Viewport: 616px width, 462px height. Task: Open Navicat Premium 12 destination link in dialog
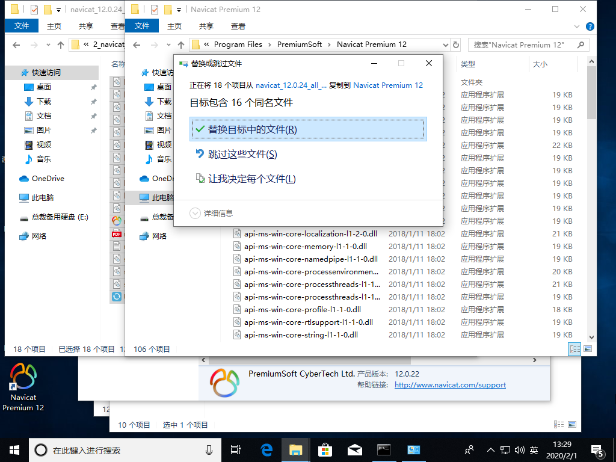coord(388,85)
